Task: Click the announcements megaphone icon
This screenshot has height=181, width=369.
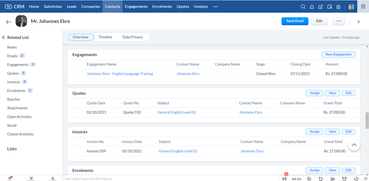Action: pyautogui.click(x=284, y=179)
